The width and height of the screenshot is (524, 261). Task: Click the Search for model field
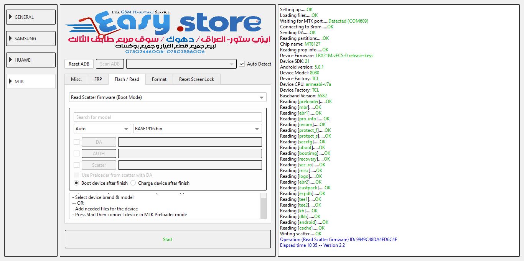pos(168,117)
